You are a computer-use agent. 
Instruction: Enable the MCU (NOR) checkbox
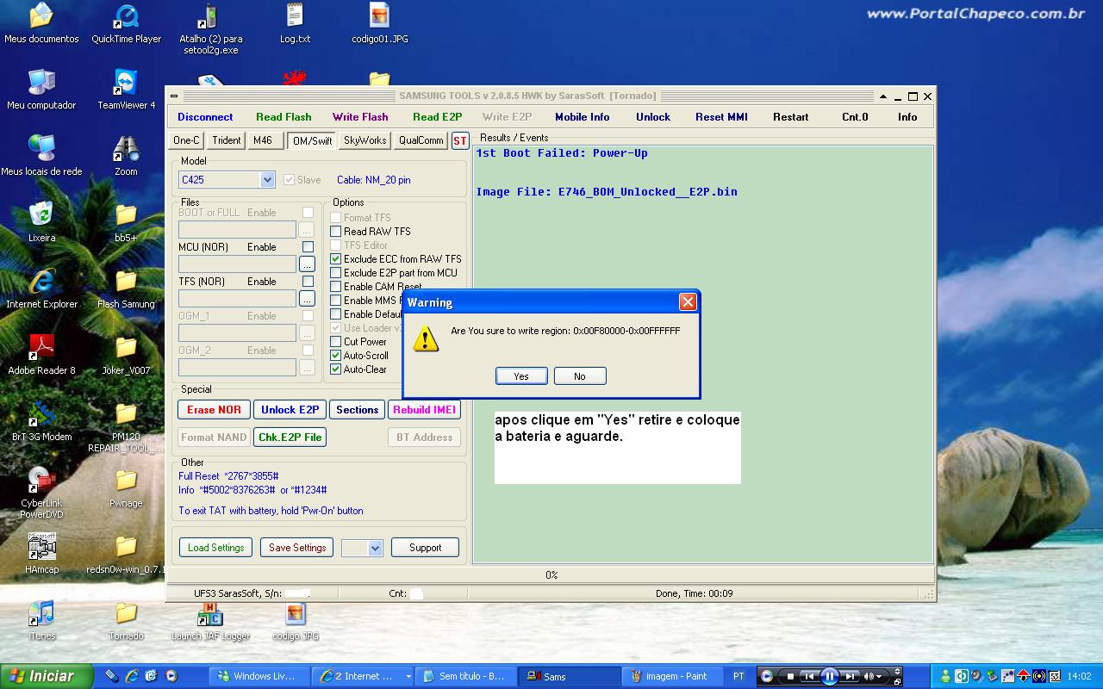tap(308, 247)
